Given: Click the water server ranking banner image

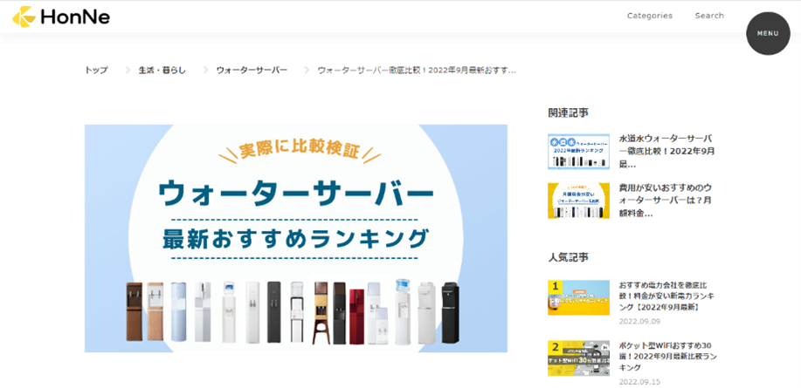Looking at the screenshot, I should click(x=296, y=238).
